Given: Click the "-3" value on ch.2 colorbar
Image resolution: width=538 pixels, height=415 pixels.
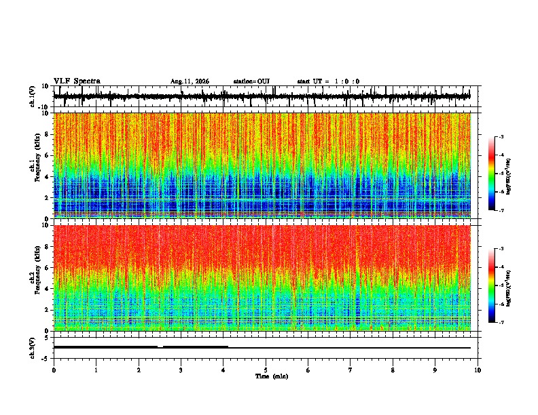Looking at the screenshot, I should tap(501, 249).
